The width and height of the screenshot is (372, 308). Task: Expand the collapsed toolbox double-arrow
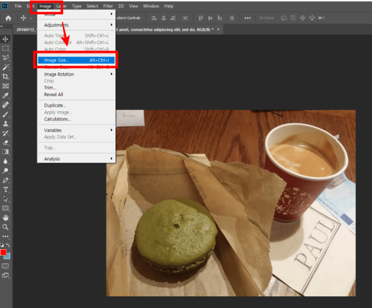(x=2, y=26)
